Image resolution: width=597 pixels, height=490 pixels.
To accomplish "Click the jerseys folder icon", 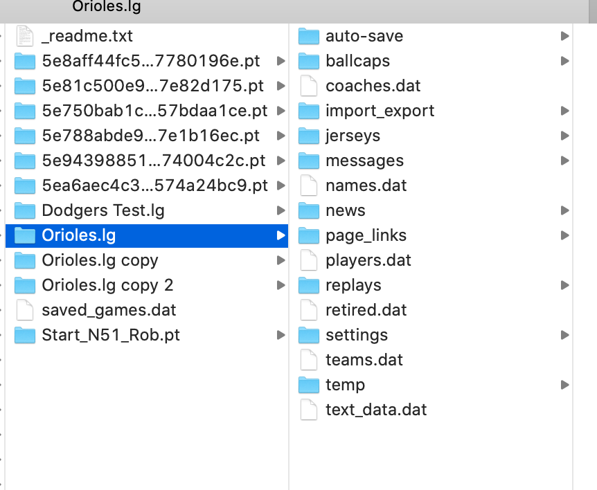I will (308, 136).
